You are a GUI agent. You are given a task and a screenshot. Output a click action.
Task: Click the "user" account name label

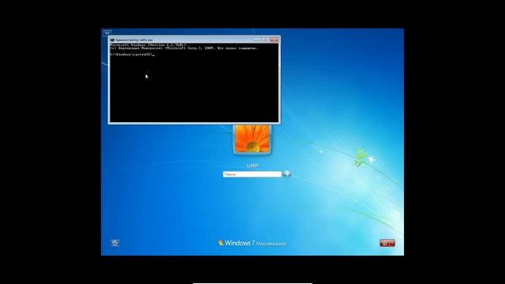252,165
